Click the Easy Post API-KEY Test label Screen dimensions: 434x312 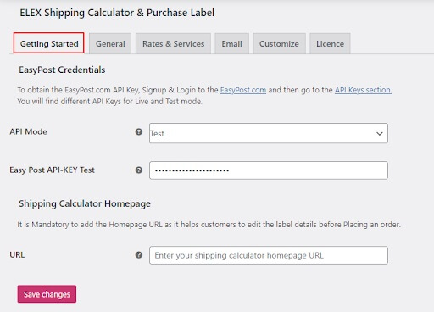coord(52,170)
